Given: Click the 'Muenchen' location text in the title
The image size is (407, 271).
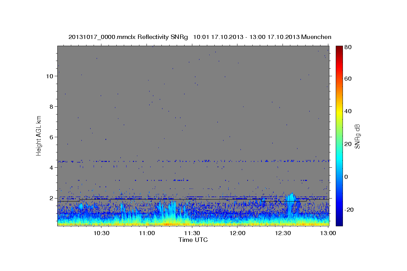Looking at the screenshot, I should click(316, 37).
